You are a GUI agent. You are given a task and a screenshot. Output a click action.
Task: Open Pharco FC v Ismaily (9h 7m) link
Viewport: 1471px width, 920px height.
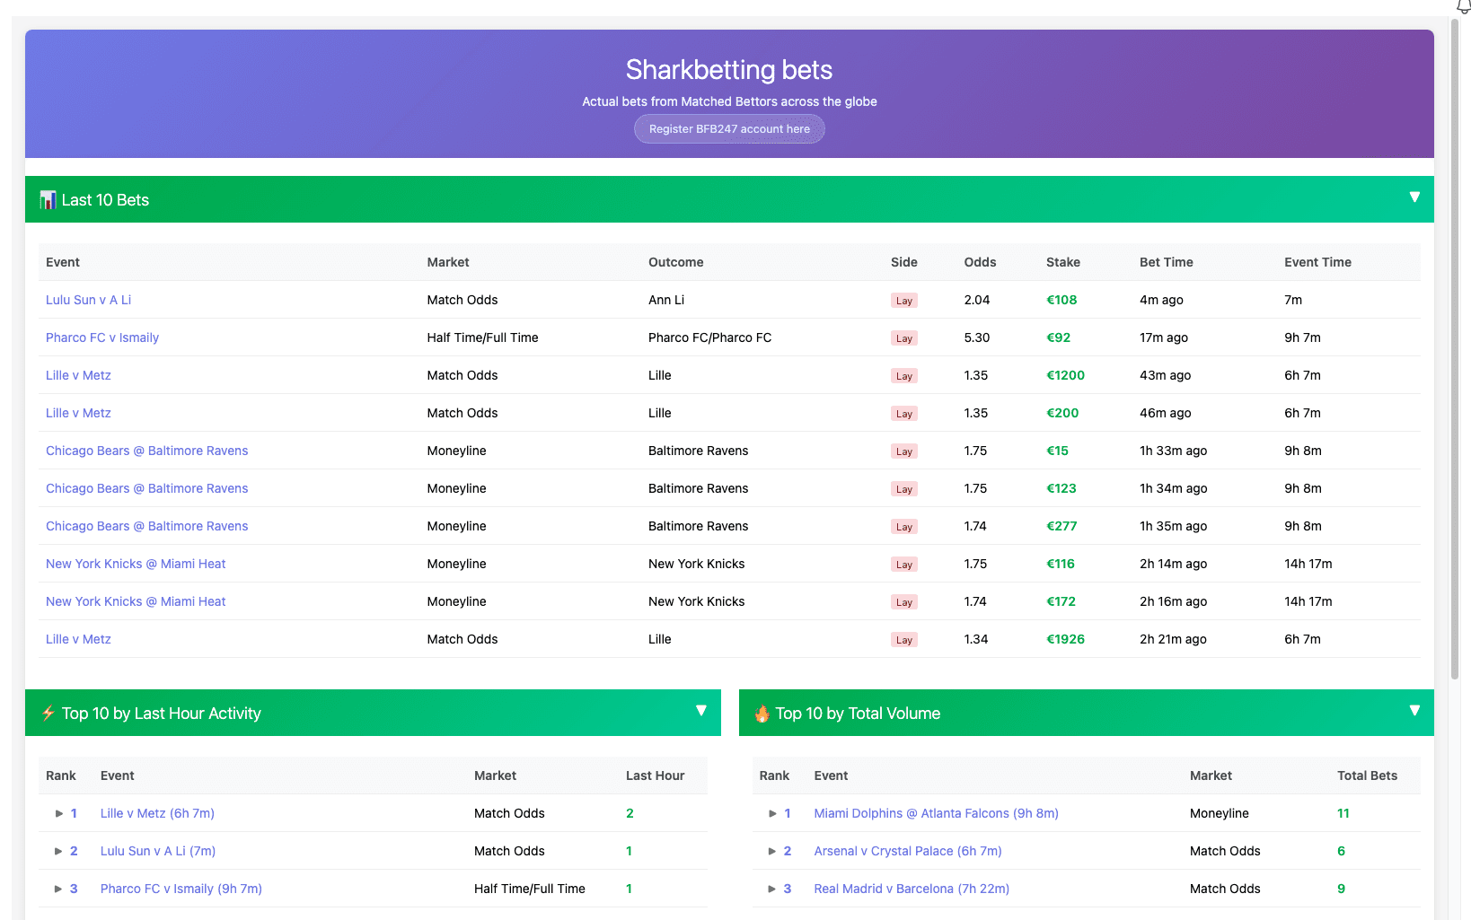coord(181,889)
